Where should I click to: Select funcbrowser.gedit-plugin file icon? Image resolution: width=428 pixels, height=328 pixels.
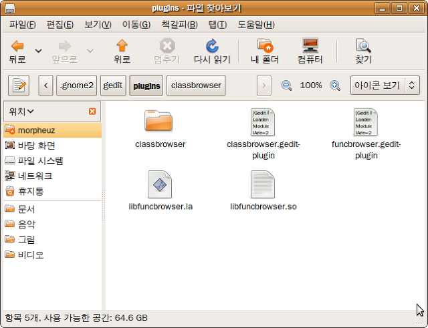point(366,122)
